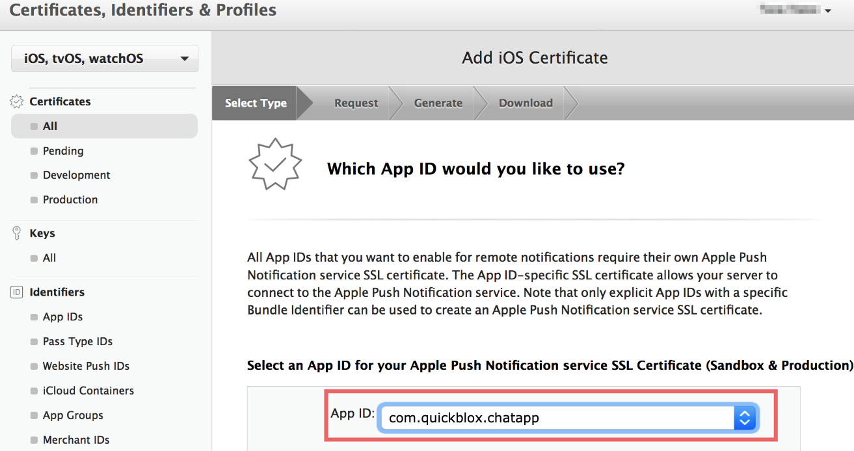Select the Production certificates filter
This screenshot has width=854, height=451.
[70, 200]
